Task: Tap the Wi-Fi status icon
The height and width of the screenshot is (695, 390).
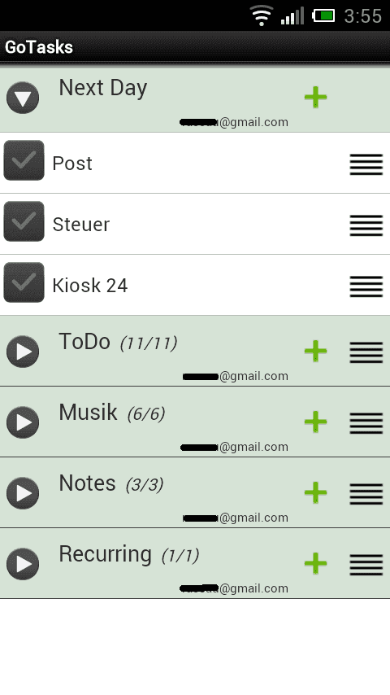Action: pyautogui.click(x=262, y=15)
